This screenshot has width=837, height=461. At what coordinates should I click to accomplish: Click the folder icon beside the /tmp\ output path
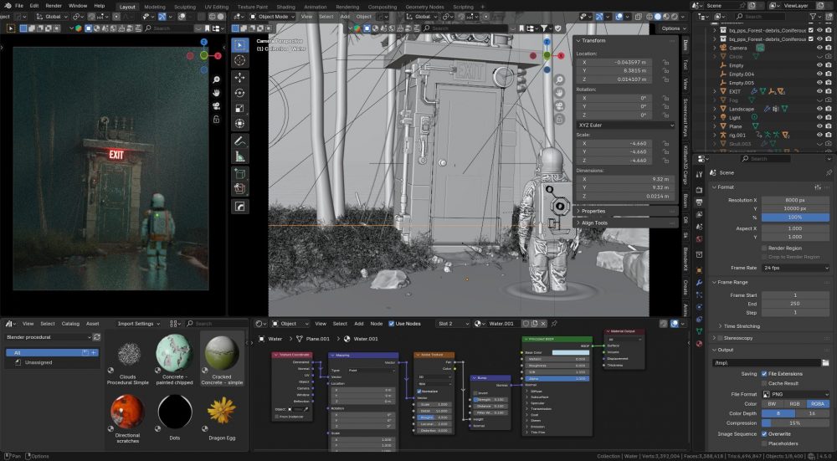(824, 362)
